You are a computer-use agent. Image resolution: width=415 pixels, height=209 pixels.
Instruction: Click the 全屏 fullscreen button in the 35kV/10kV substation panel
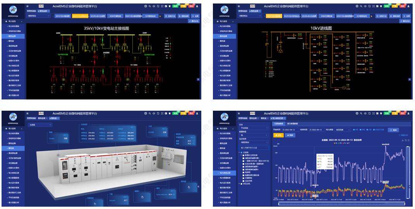coord(195,16)
